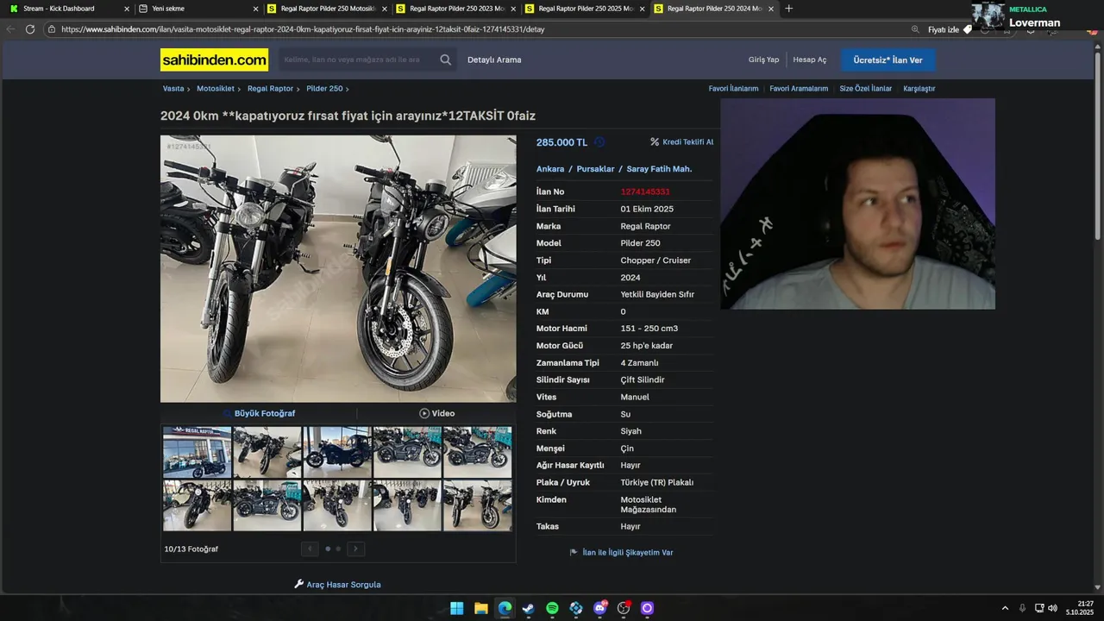1104x621 pixels.
Task: Click the microphone icon in system tray
Action: [1022, 608]
